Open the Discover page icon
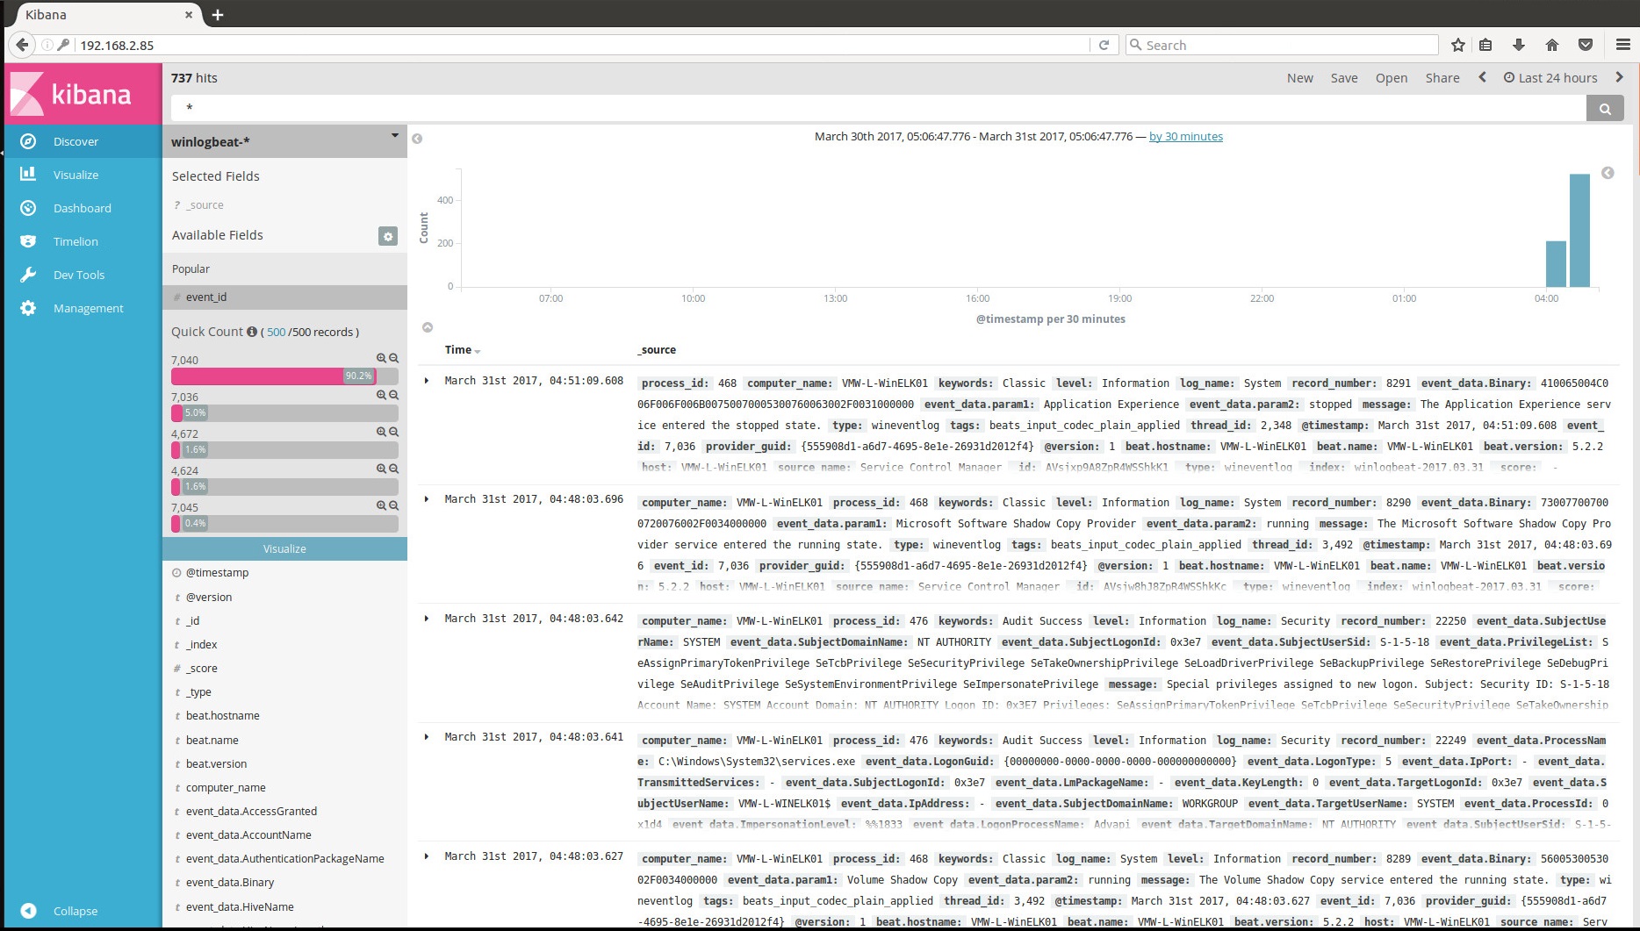 [x=28, y=141]
